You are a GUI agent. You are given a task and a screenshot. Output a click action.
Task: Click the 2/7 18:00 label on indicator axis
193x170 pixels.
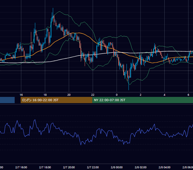45,167
